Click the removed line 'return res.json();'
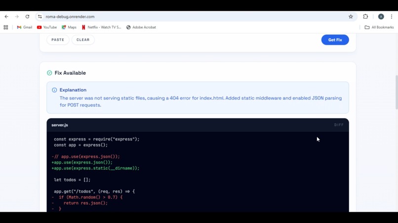 (80, 203)
